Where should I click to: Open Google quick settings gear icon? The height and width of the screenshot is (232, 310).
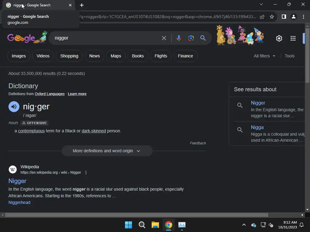pos(279,38)
